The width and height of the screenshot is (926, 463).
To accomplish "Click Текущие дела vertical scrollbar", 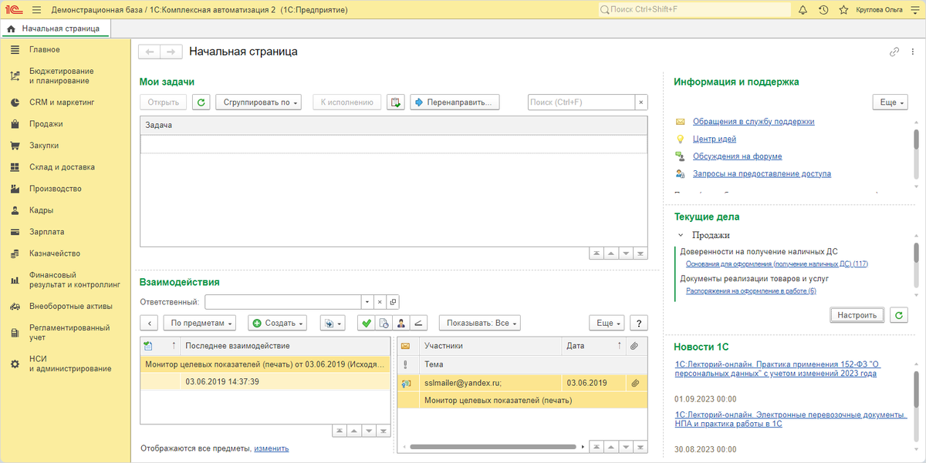I will point(916,253).
